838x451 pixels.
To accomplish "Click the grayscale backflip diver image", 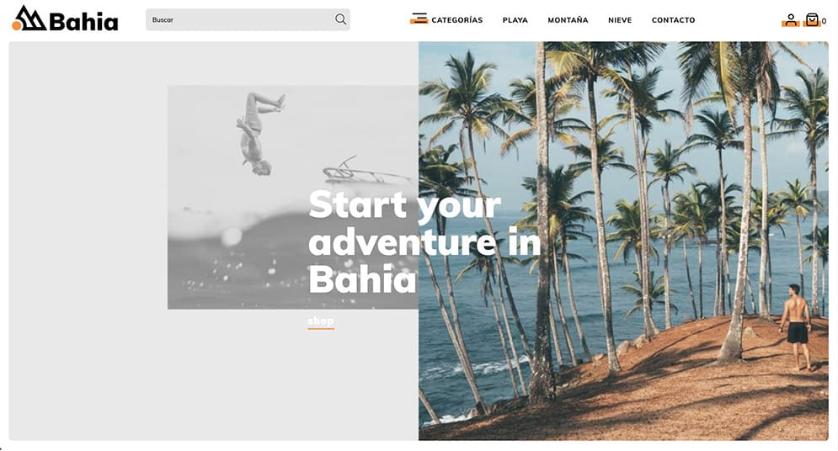I will coord(293,197).
